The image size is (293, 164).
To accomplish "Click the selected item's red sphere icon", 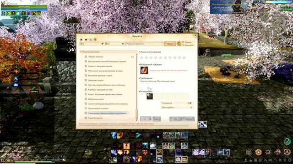I will (x=144, y=71).
